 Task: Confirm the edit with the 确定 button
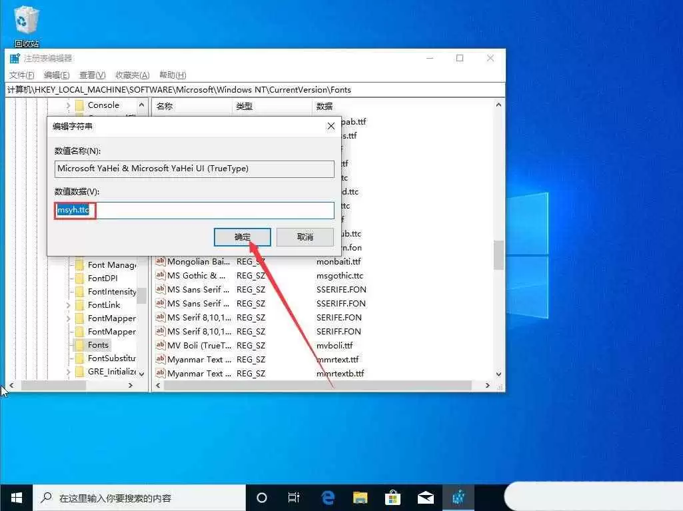coord(242,237)
